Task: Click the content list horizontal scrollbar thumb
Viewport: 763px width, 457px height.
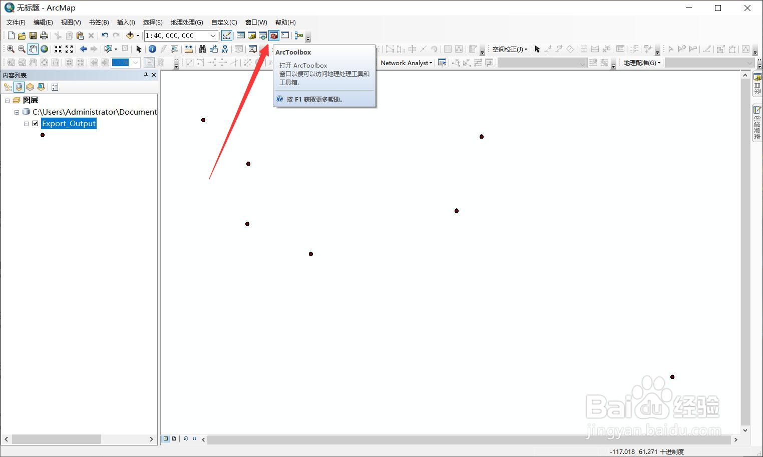Action: 56,439
